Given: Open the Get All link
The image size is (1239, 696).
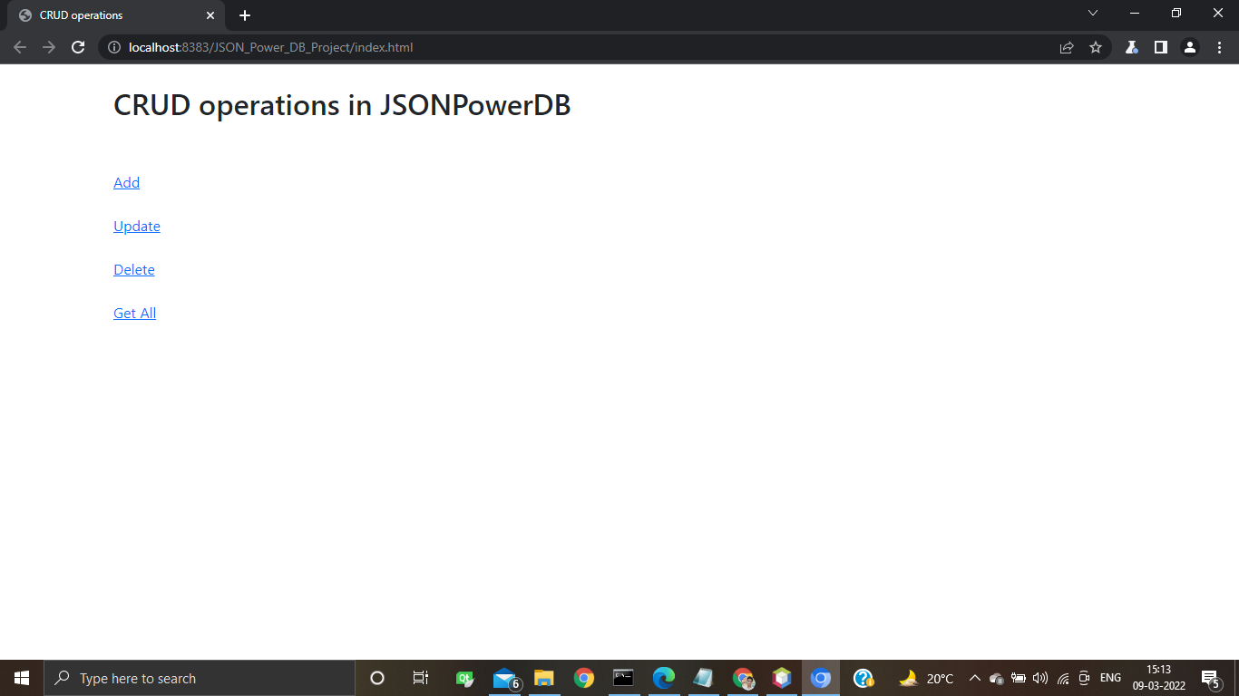Looking at the screenshot, I should [134, 313].
